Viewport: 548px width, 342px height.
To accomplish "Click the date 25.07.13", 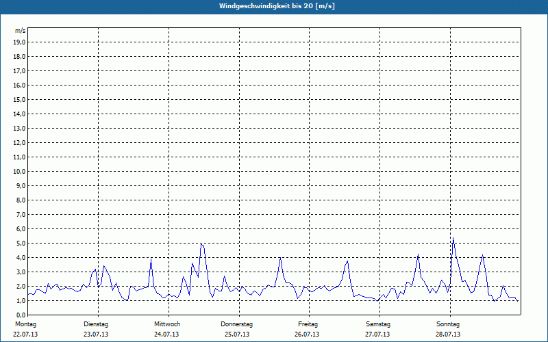I will (x=237, y=334).
